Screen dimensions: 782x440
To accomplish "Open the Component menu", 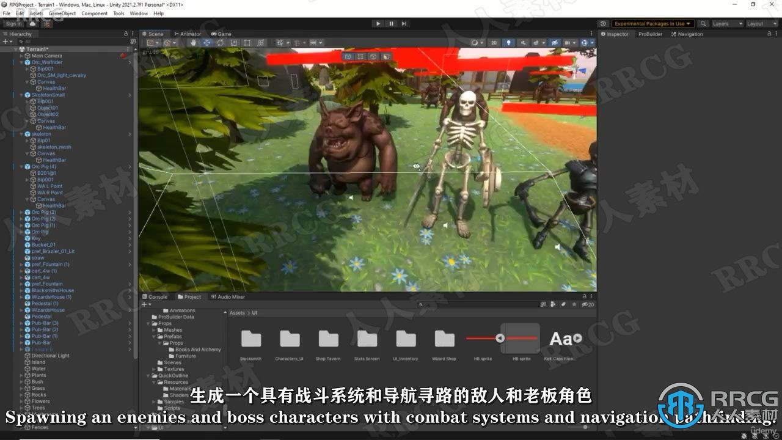I will point(95,13).
